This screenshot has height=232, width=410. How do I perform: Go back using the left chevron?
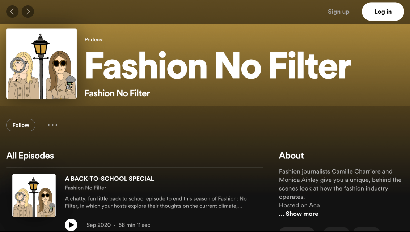(12, 12)
